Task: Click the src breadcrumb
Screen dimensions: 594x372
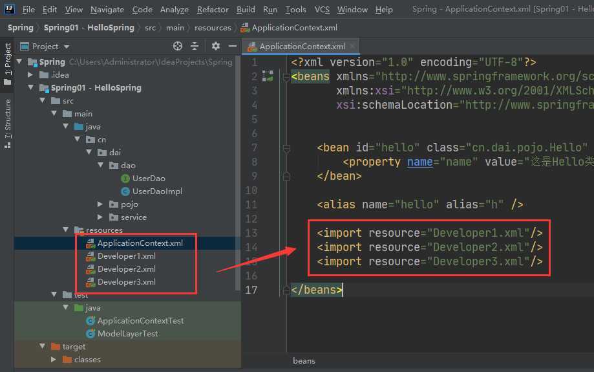Action: tap(150, 28)
